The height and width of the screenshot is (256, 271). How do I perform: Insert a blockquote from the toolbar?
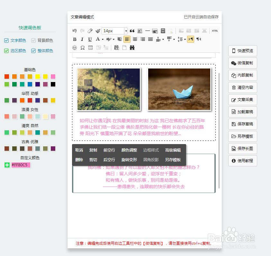[x=132, y=31]
